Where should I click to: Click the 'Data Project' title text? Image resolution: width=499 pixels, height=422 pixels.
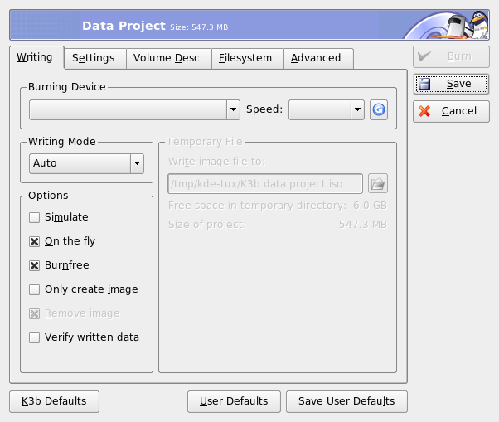click(x=124, y=26)
